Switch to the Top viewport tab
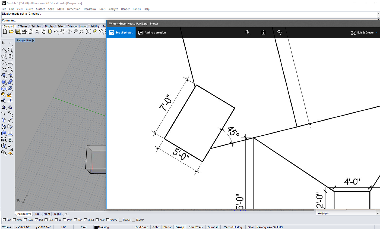The image size is (380, 229). pyautogui.click(x=37, y=214)
